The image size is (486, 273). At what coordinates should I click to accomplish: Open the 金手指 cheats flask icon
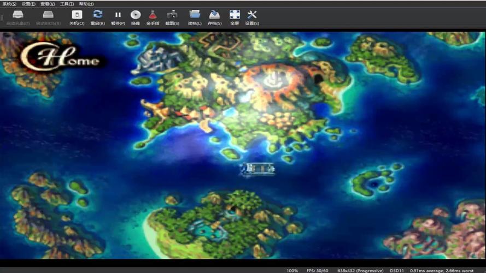click(153, 15)
